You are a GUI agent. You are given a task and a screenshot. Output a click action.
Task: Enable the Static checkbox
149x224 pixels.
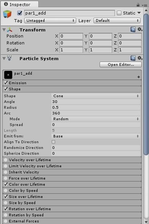119,13
